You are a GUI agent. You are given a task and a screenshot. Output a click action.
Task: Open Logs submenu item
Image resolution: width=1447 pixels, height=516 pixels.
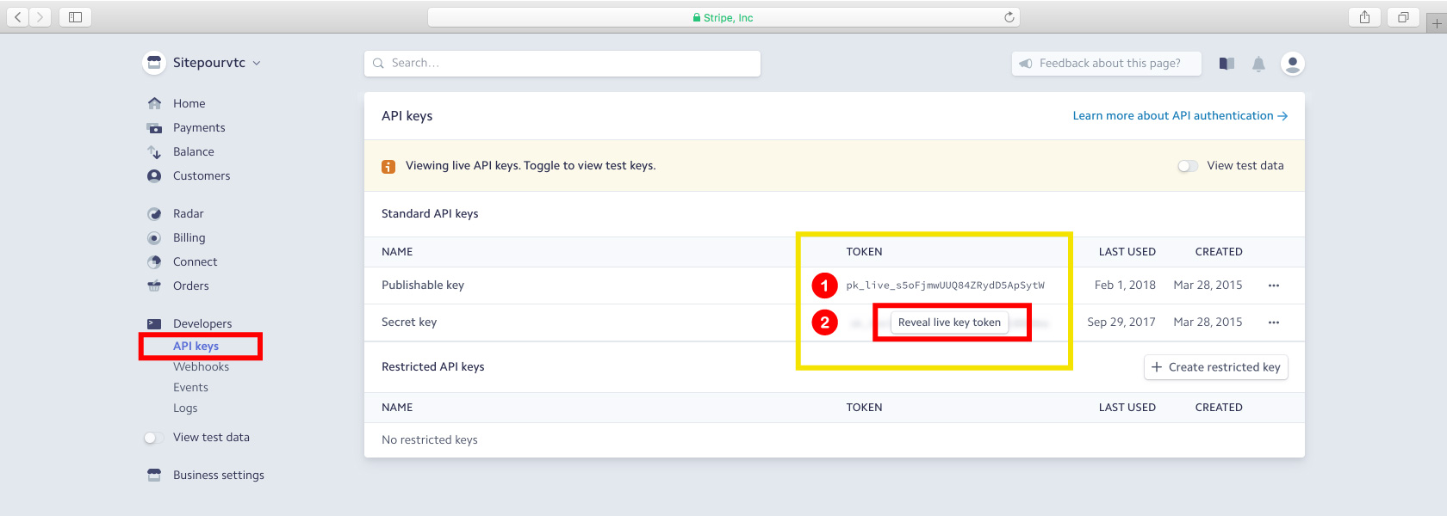(185, 408)
